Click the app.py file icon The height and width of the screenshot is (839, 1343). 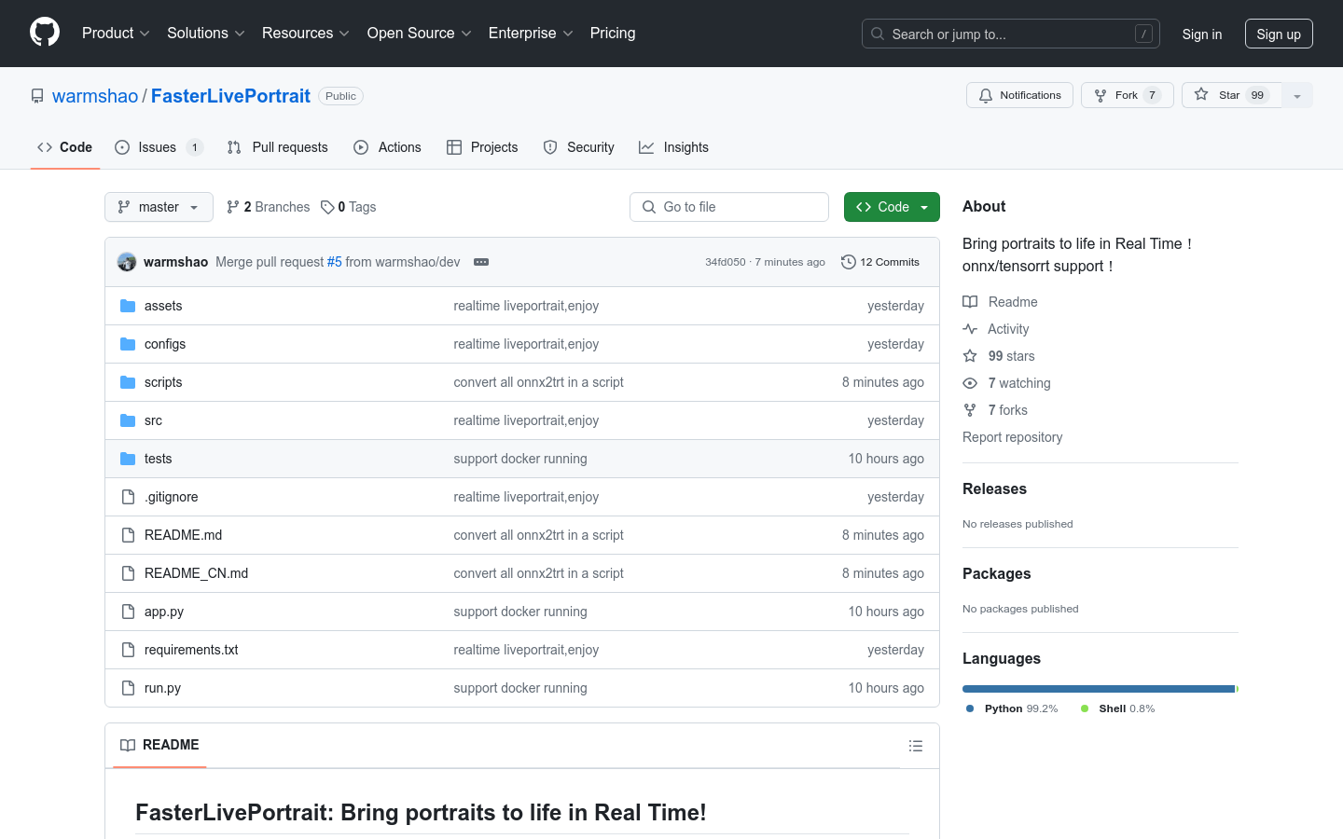pos(128,612)
